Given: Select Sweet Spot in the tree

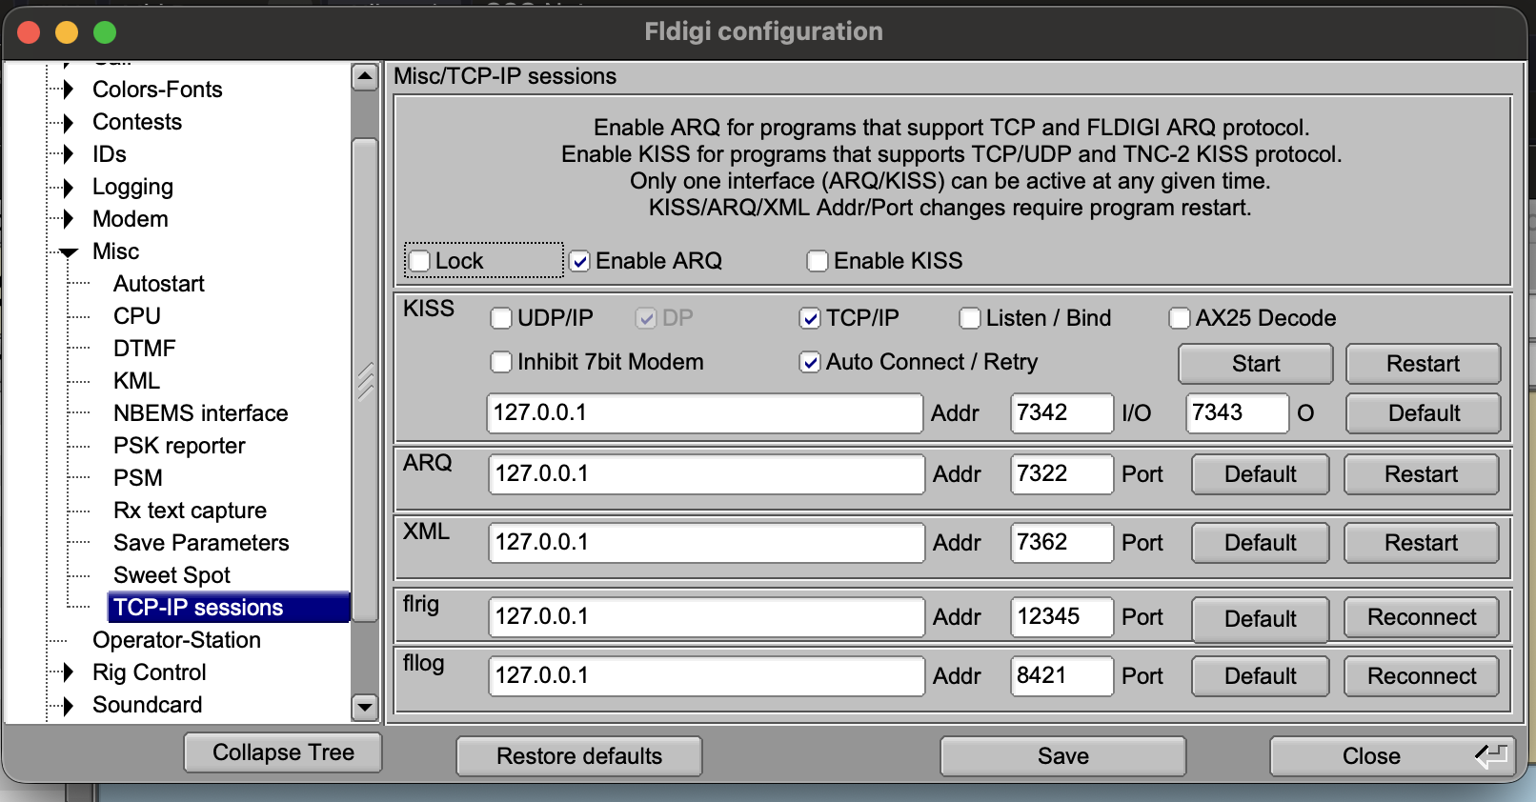Looking at the screenshot, I should [x=172, y=575].
